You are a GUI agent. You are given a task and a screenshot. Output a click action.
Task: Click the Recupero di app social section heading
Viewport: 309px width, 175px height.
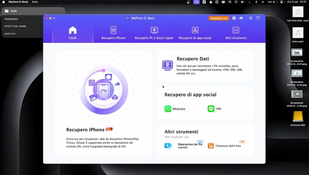(x=190, y=95)
